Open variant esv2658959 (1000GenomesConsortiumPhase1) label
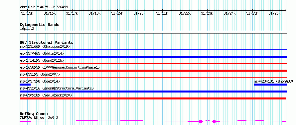The image size is (296, 125). (x=60, y=67)
